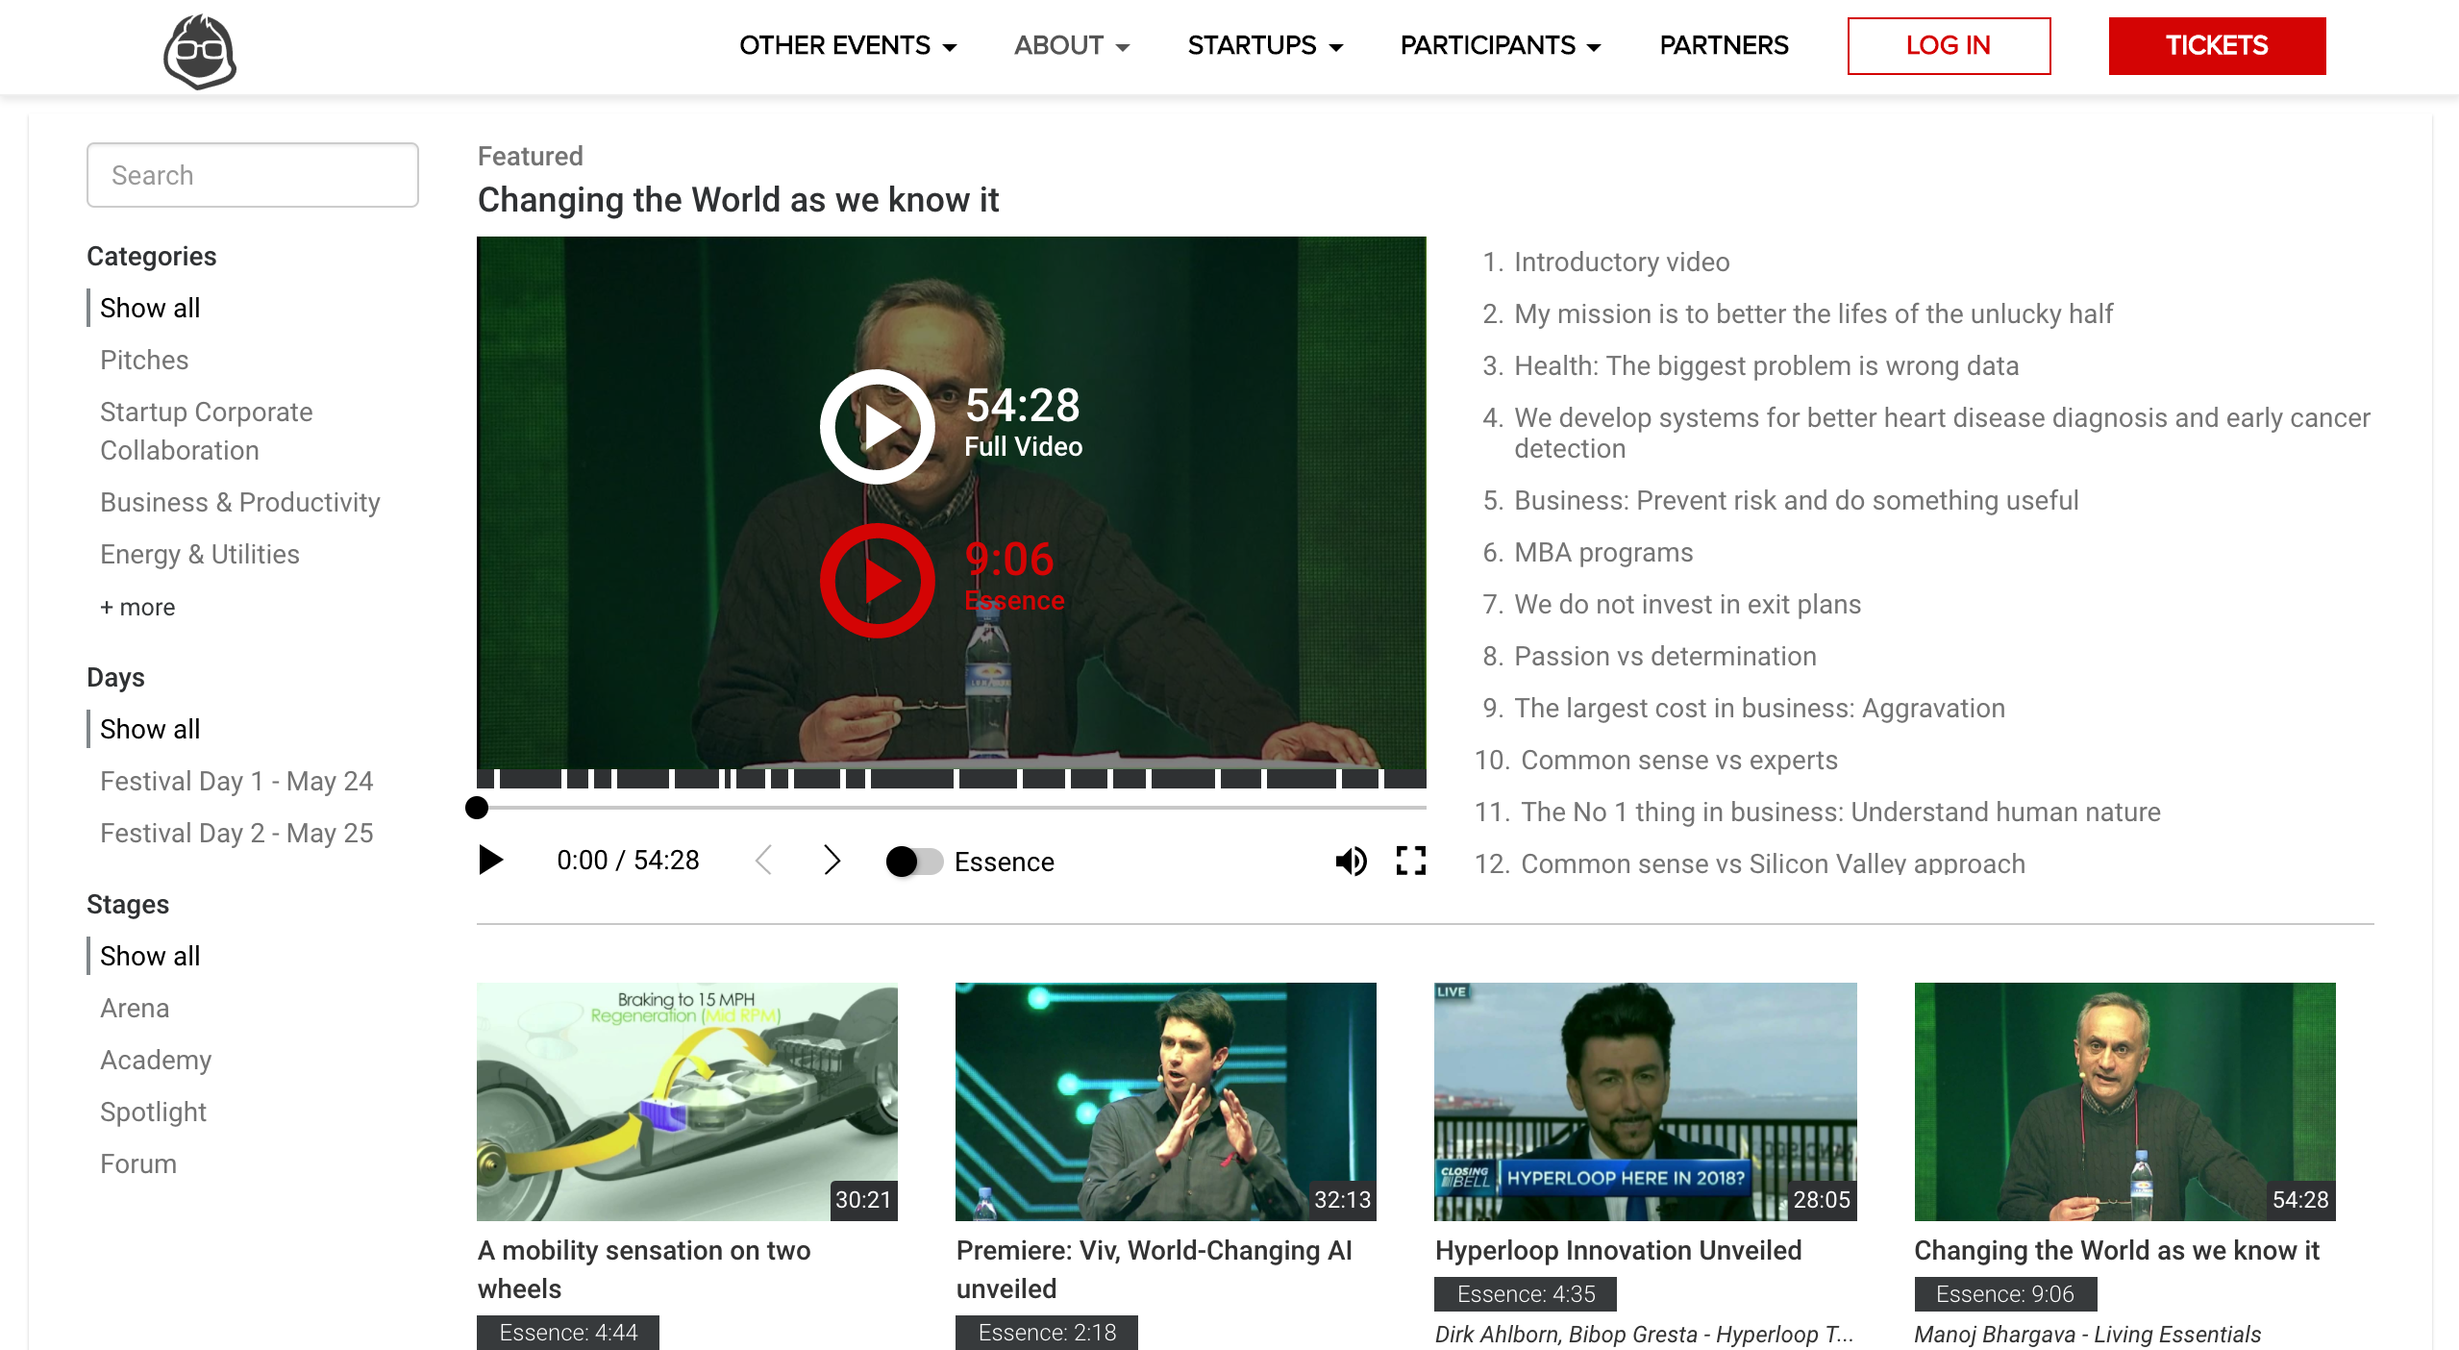Screen dimensions: 2459x1350
Task: Click the Log In button
Action: [x=1948, y=45]
